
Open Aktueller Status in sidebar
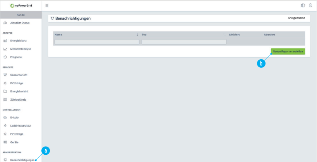pos(19,23)
